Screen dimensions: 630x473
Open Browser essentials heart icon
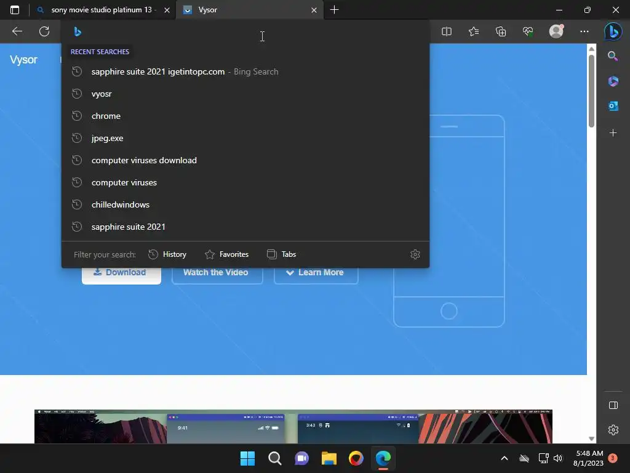tap(528, 31)
